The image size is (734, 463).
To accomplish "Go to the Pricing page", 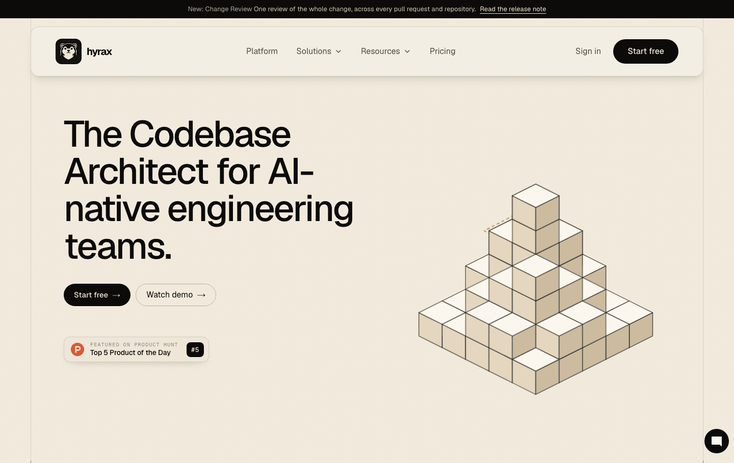I will pos(442,51).
